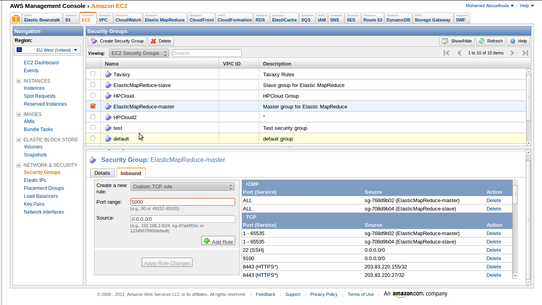Switch to the CloudWatch service tab

point(128,18)
